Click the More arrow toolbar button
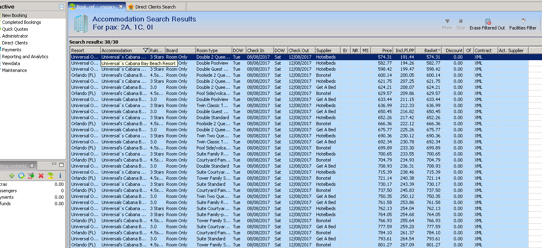Screen dimensions: 542x248 point(447,24)
